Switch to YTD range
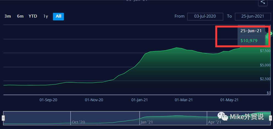273x129 pixels. point(33,16)
